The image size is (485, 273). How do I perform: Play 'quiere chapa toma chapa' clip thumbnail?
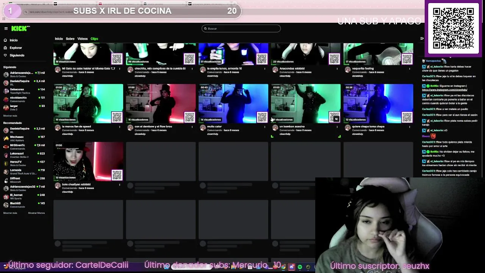pos(378,104)
